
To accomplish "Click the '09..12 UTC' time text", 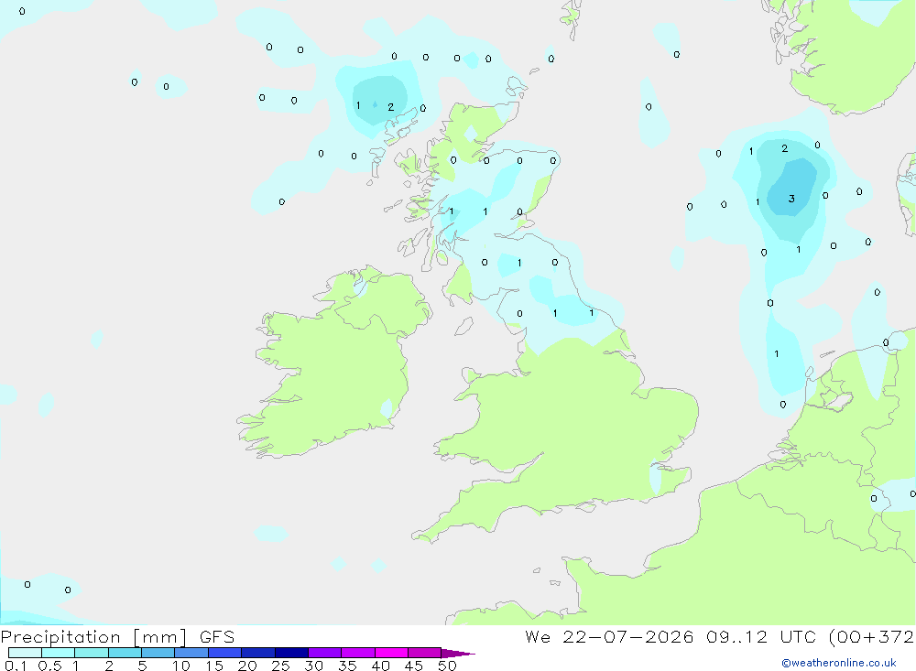I will point(760,637).
